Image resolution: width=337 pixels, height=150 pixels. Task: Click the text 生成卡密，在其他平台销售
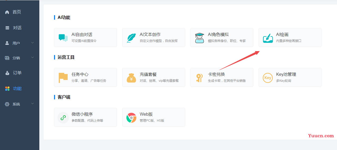227,81
